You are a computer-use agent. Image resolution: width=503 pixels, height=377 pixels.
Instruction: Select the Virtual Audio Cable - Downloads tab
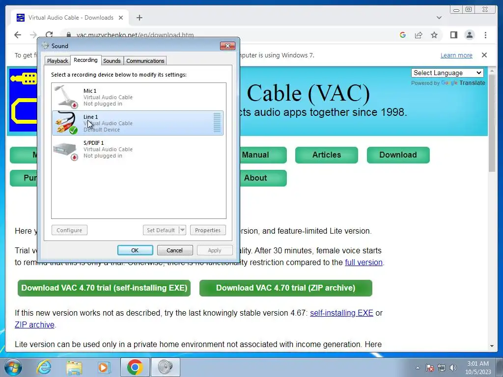pos(70,18)
